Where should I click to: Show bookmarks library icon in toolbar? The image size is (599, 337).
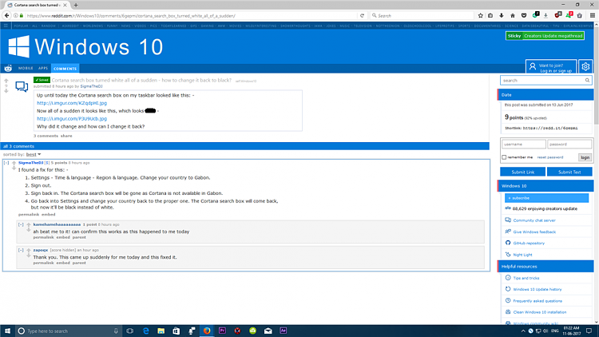pyautogui.click(x=490, y=16)
